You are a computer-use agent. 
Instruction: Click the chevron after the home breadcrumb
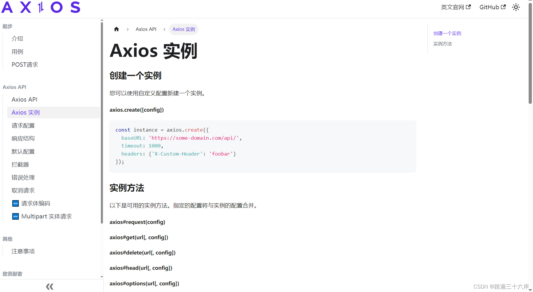click(127, 29)
